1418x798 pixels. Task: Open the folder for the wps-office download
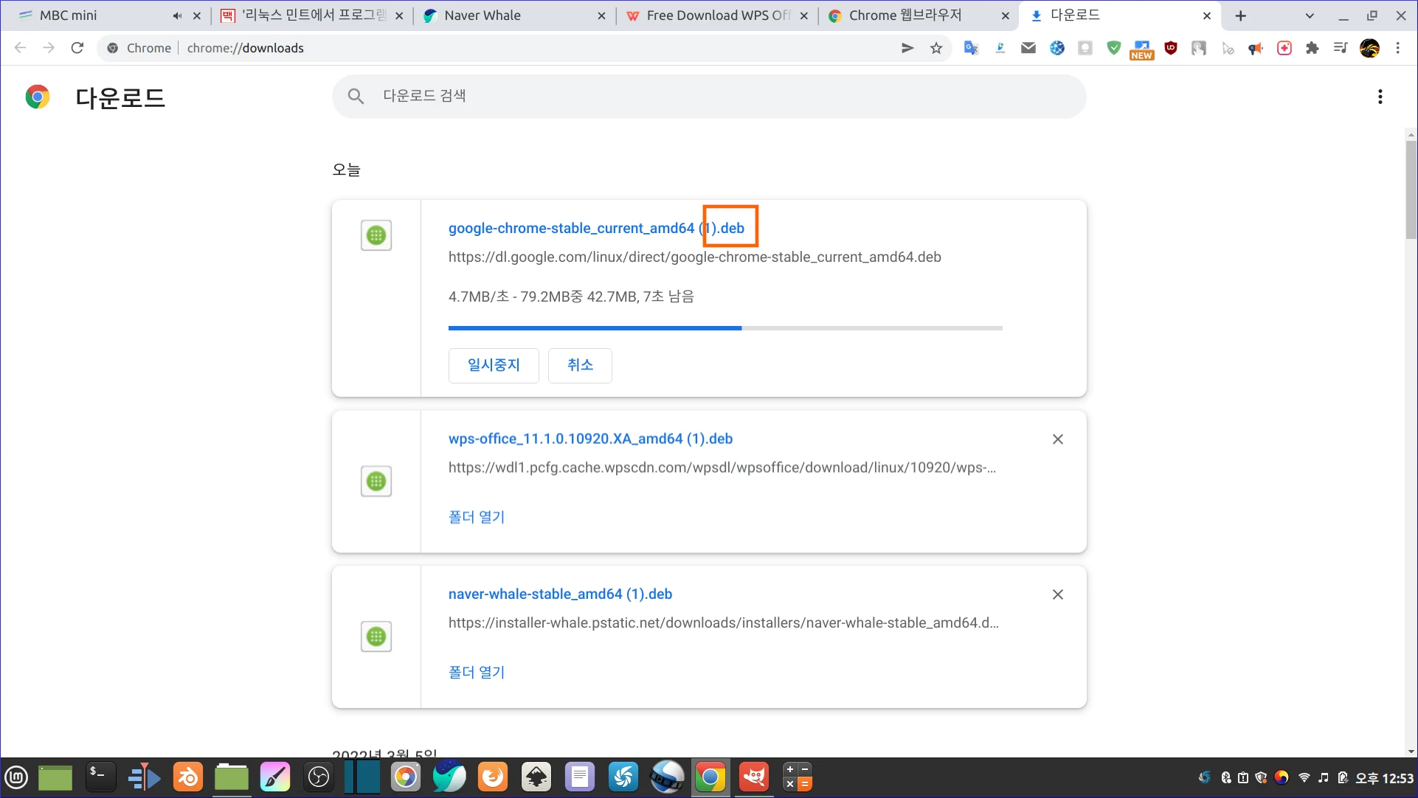point(477,517)
